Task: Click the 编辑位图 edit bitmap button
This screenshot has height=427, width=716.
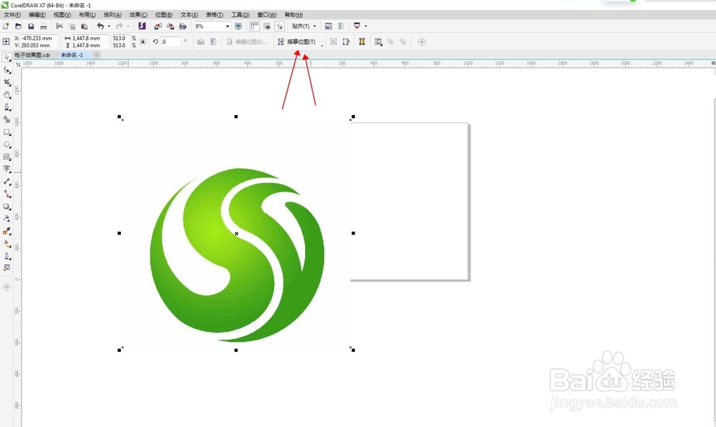Action: click(246, 41)
